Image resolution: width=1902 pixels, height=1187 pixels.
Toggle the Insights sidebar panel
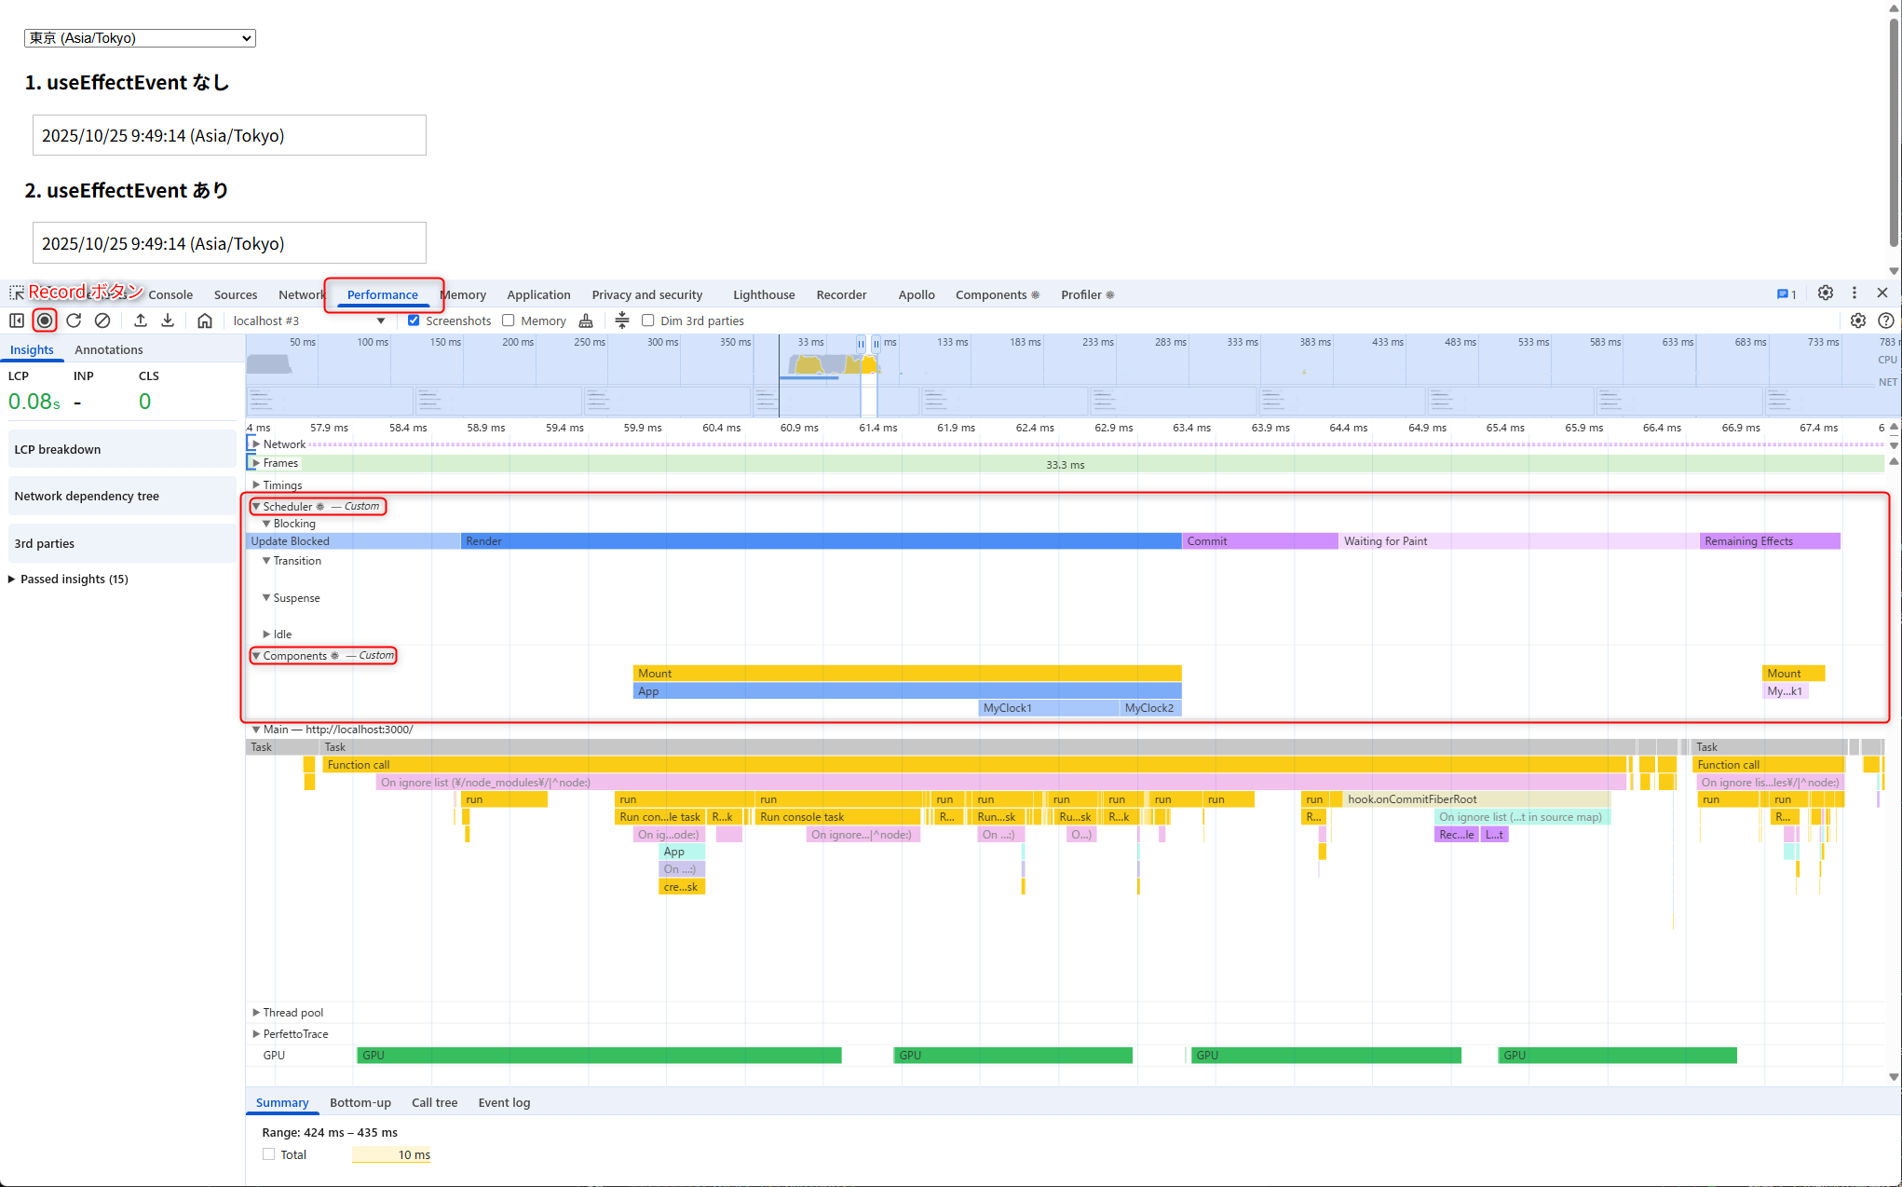pyautogui.click(x=17, y=321)
